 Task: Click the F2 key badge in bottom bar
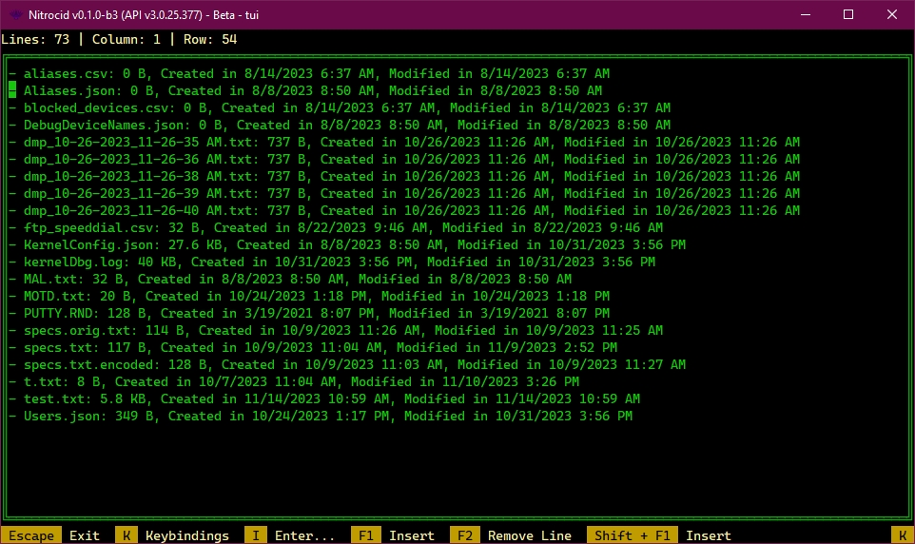click(465, 535)
